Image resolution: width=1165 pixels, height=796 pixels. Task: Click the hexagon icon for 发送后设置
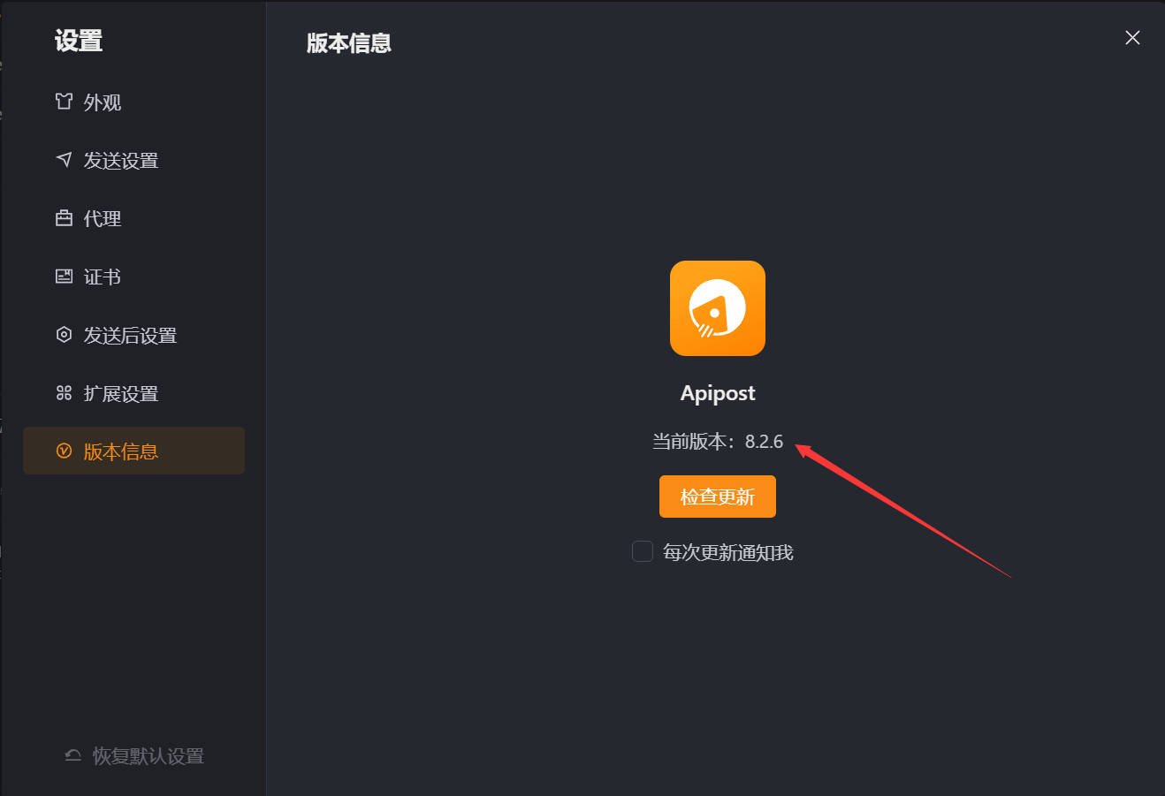pos(64,335)
